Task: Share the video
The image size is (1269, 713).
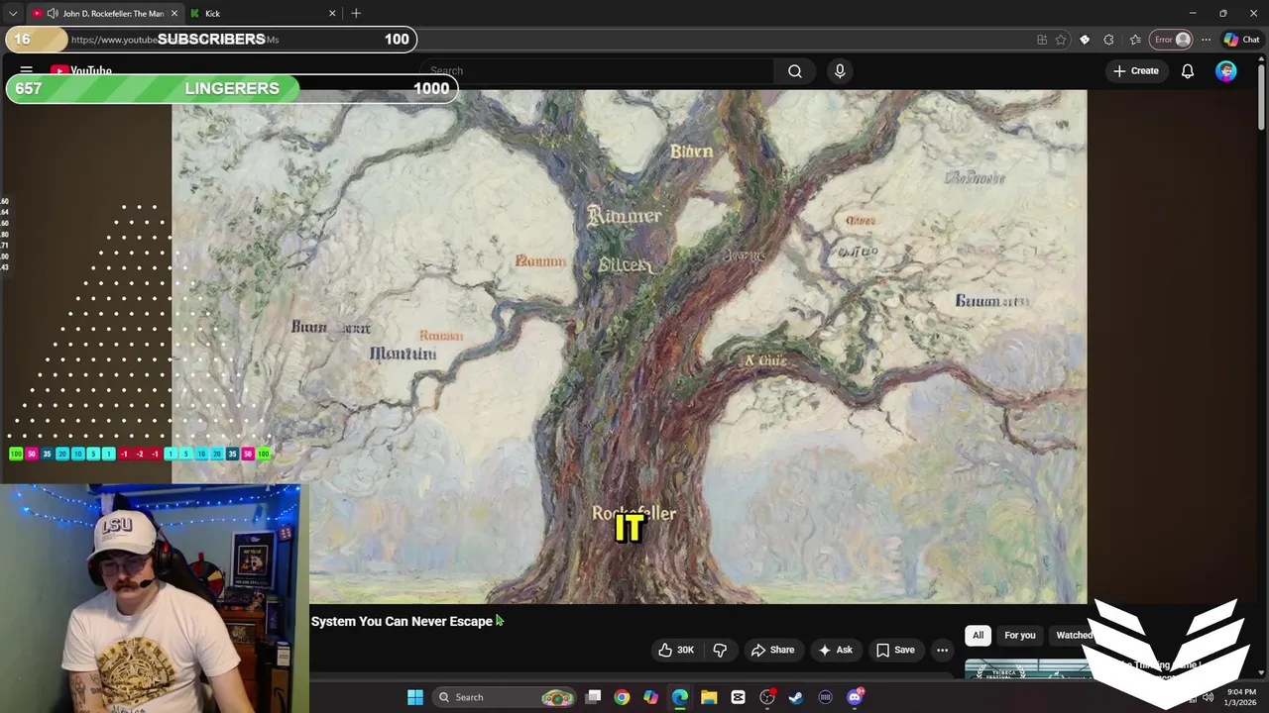Action: click(x=772, y=650)
